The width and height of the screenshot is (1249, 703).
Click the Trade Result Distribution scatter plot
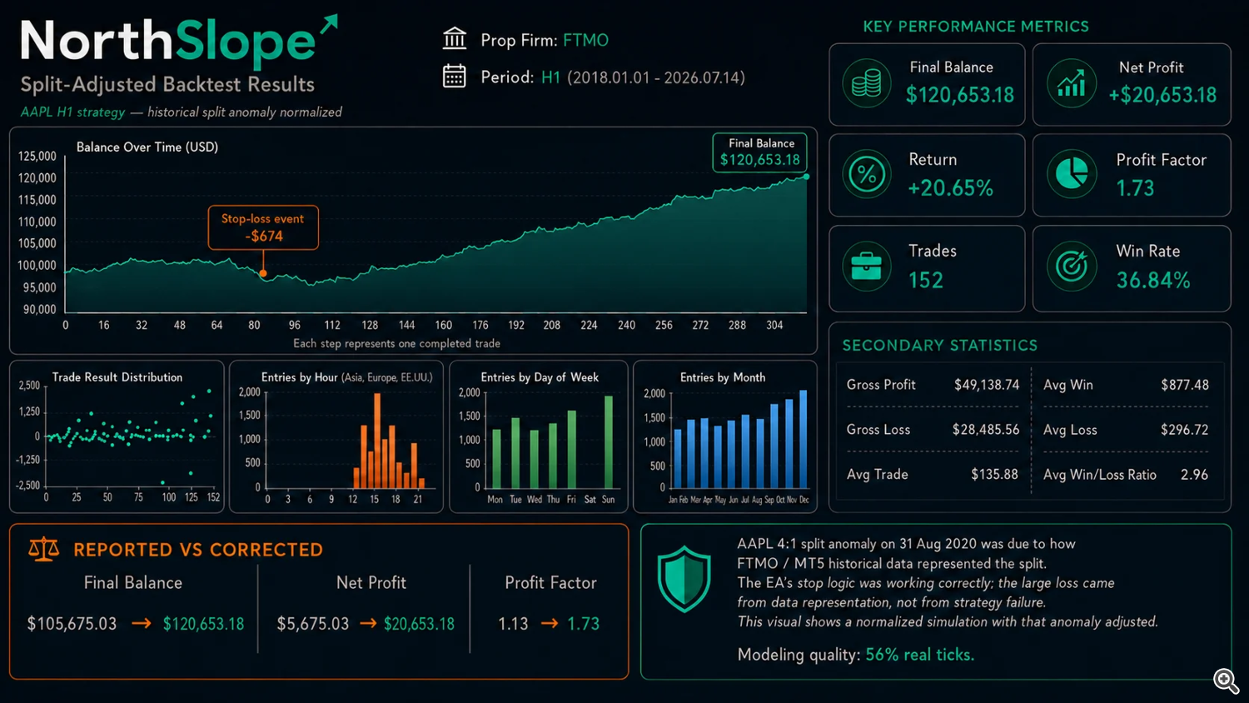(x=117, y=436)
